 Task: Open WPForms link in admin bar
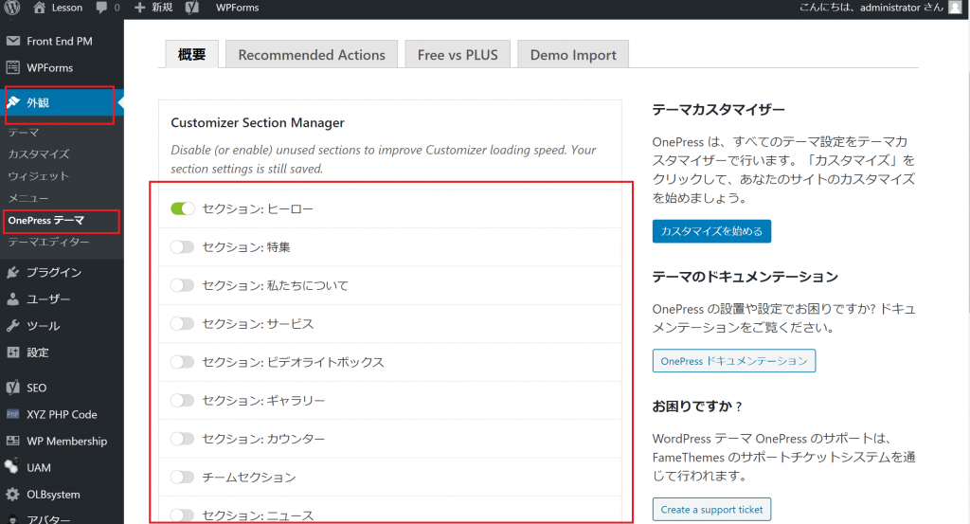[237, 8]
